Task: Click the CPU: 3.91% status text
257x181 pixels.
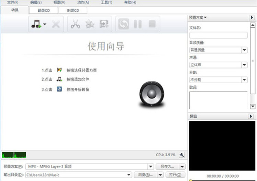Action: pos(166,155)
